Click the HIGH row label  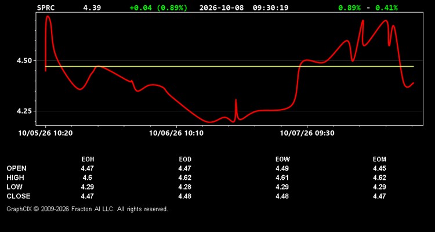(15, 177)
